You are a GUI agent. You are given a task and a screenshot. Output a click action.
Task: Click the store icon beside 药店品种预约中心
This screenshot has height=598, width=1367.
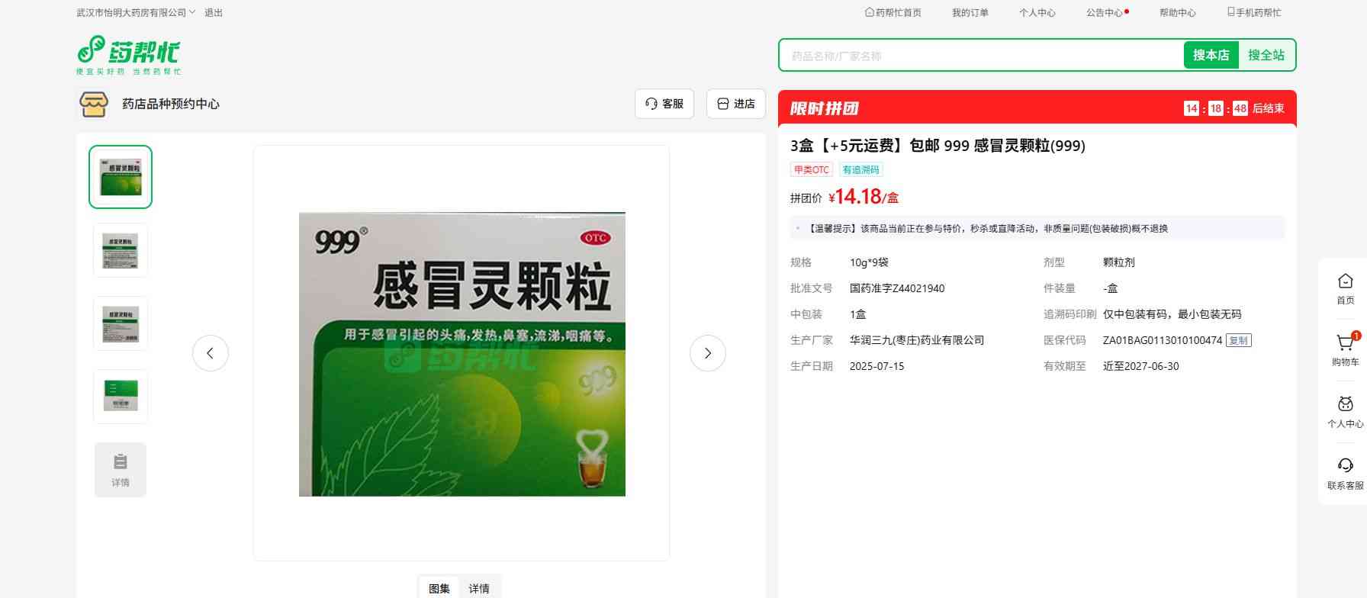pyautogui.click(x=94, y=104)
